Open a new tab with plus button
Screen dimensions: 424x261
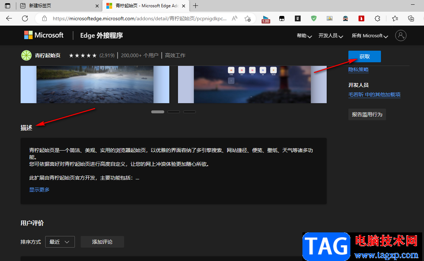195,6
